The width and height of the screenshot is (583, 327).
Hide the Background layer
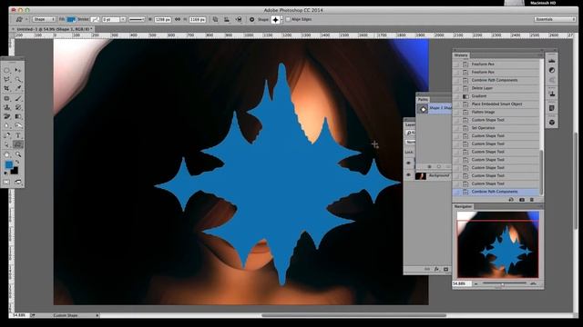[409, 175]
